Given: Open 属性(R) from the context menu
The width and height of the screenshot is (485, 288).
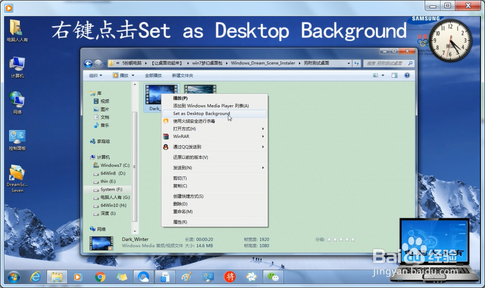Looking at the screenshot, I should point(215,222).
